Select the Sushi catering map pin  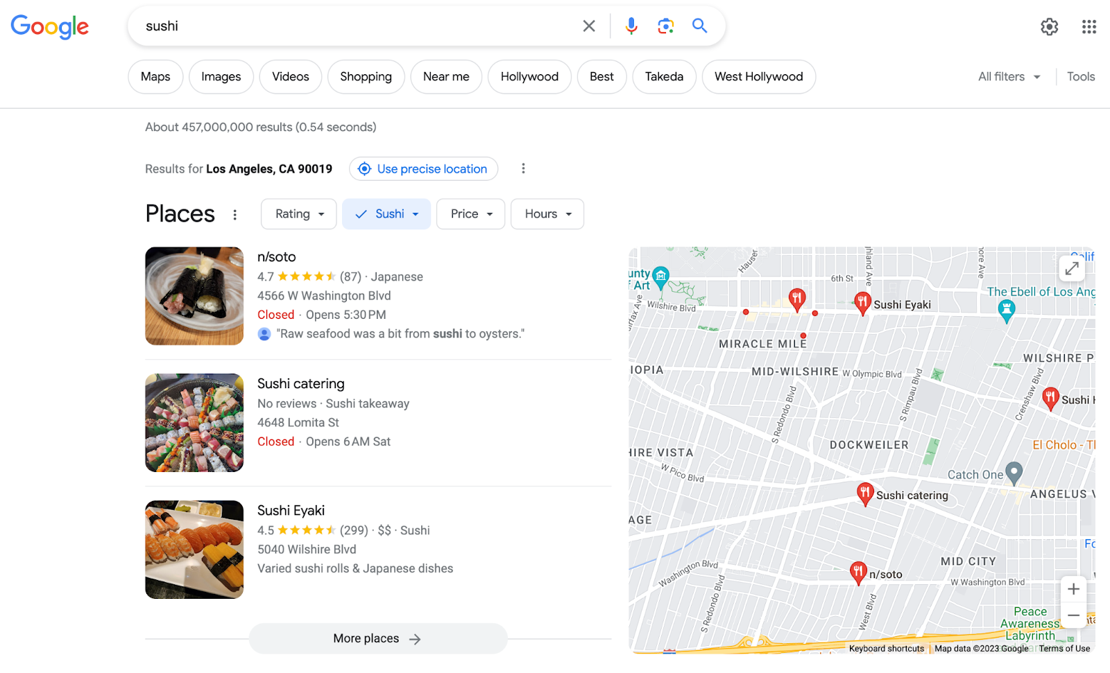864,494
